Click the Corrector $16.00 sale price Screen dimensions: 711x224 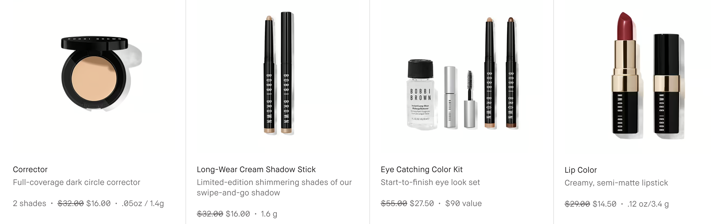98,204
